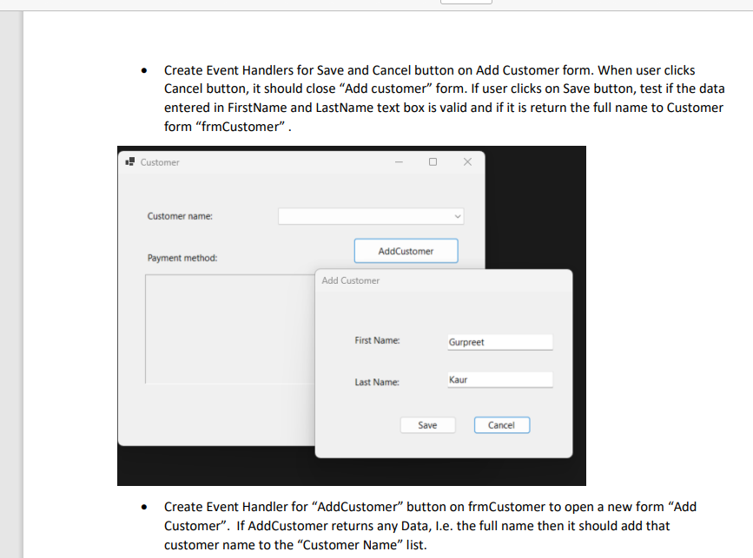Select the Last Name field containing Kaur

(499, 379)
